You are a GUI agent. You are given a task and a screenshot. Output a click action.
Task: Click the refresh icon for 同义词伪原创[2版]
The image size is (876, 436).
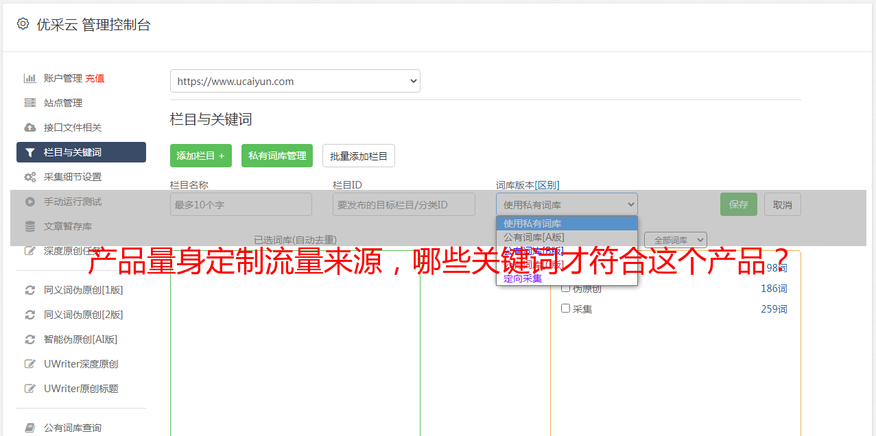(29, 315)
